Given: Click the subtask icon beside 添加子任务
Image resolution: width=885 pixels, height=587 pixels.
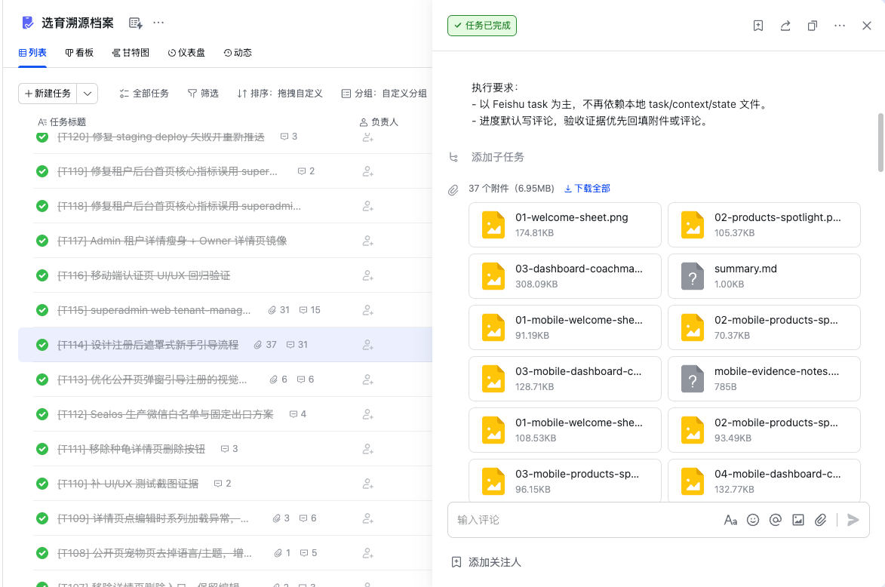Looking at the screenshot, I should (x=453, y=157).
